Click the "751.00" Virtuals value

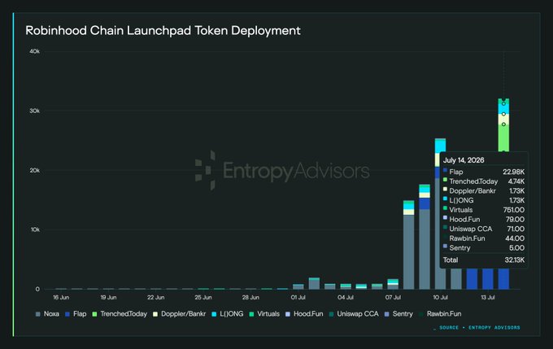tap(514, 210)
